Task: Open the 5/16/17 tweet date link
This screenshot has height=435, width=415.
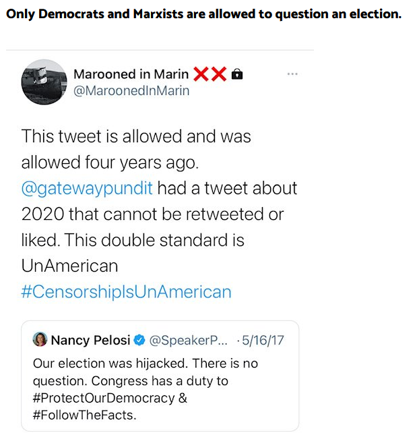Action: click(x=263, y=340)
